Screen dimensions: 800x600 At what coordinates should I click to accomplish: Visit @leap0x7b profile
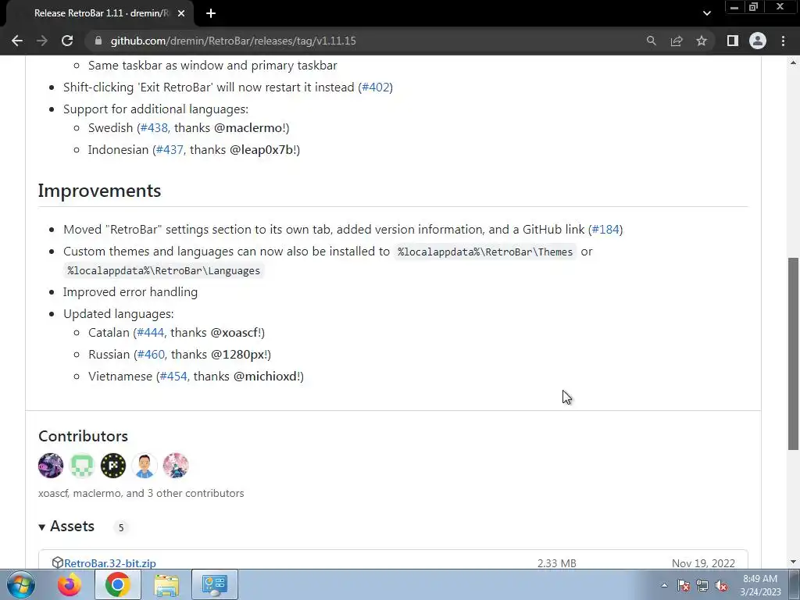click(261, 149)
